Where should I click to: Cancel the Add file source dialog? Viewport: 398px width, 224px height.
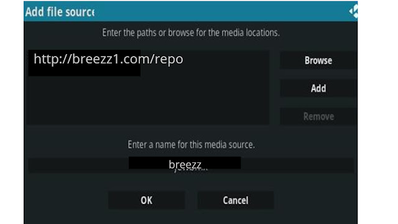click(x=236, y=200)
